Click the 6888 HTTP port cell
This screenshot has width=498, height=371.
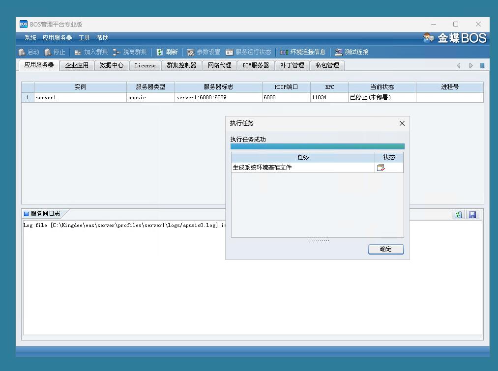point(286,97)
